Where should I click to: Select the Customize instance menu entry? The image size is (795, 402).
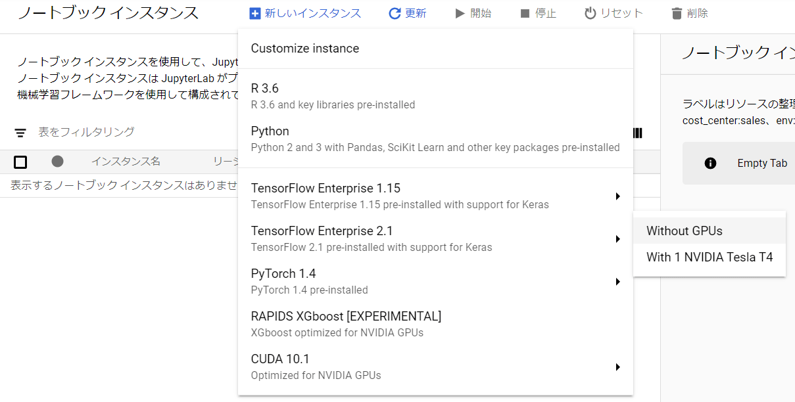pos(304,49)
